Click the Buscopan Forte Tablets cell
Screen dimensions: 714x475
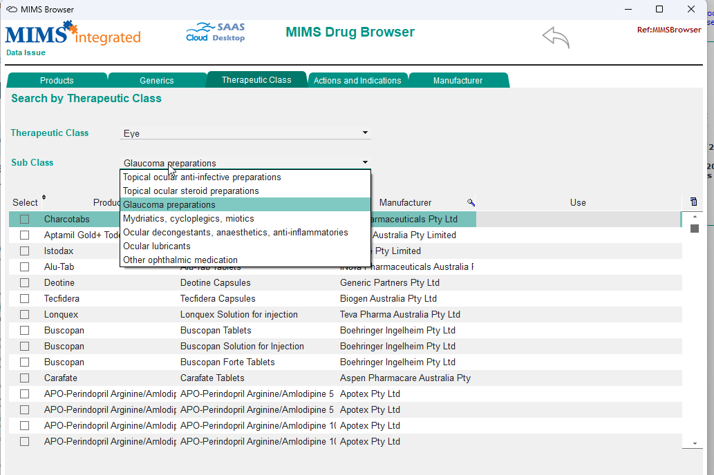point(227,362)
